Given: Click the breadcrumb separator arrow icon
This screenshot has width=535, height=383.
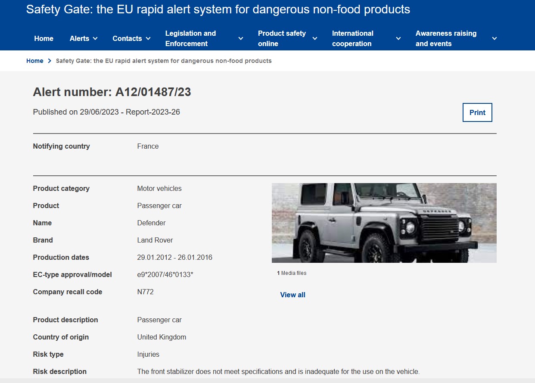Looking at the screenshot, I should pos(50,61).
